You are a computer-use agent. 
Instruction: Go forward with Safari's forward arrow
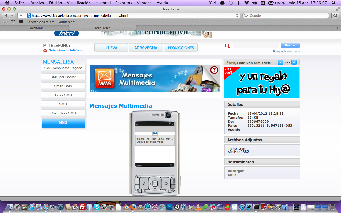[12, 15]
